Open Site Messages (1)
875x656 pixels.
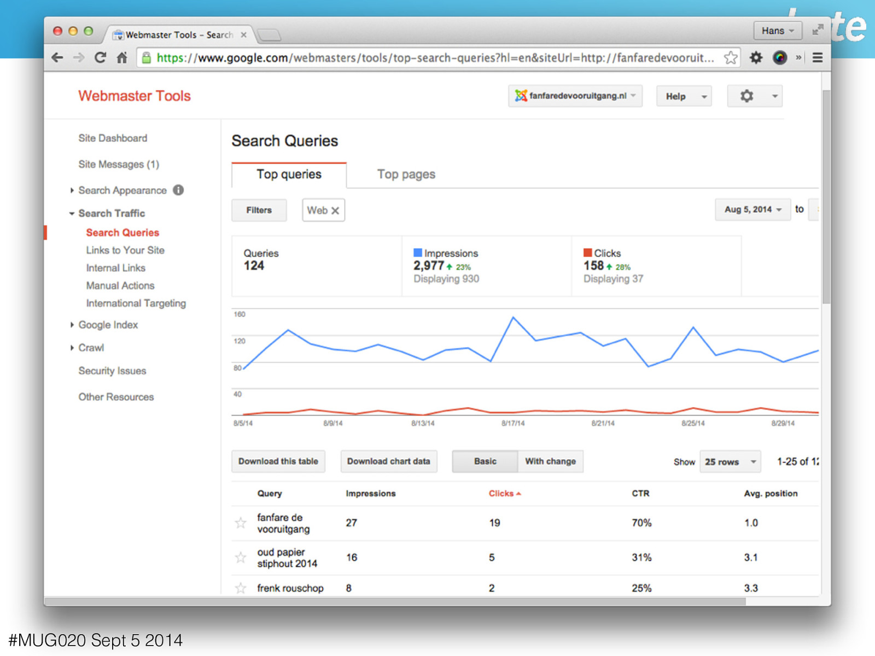pos(119,165)
